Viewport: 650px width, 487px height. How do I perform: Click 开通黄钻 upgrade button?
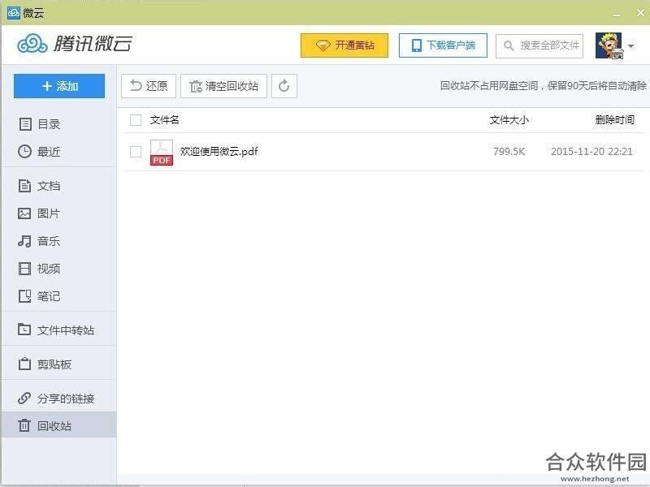[344, 45]
